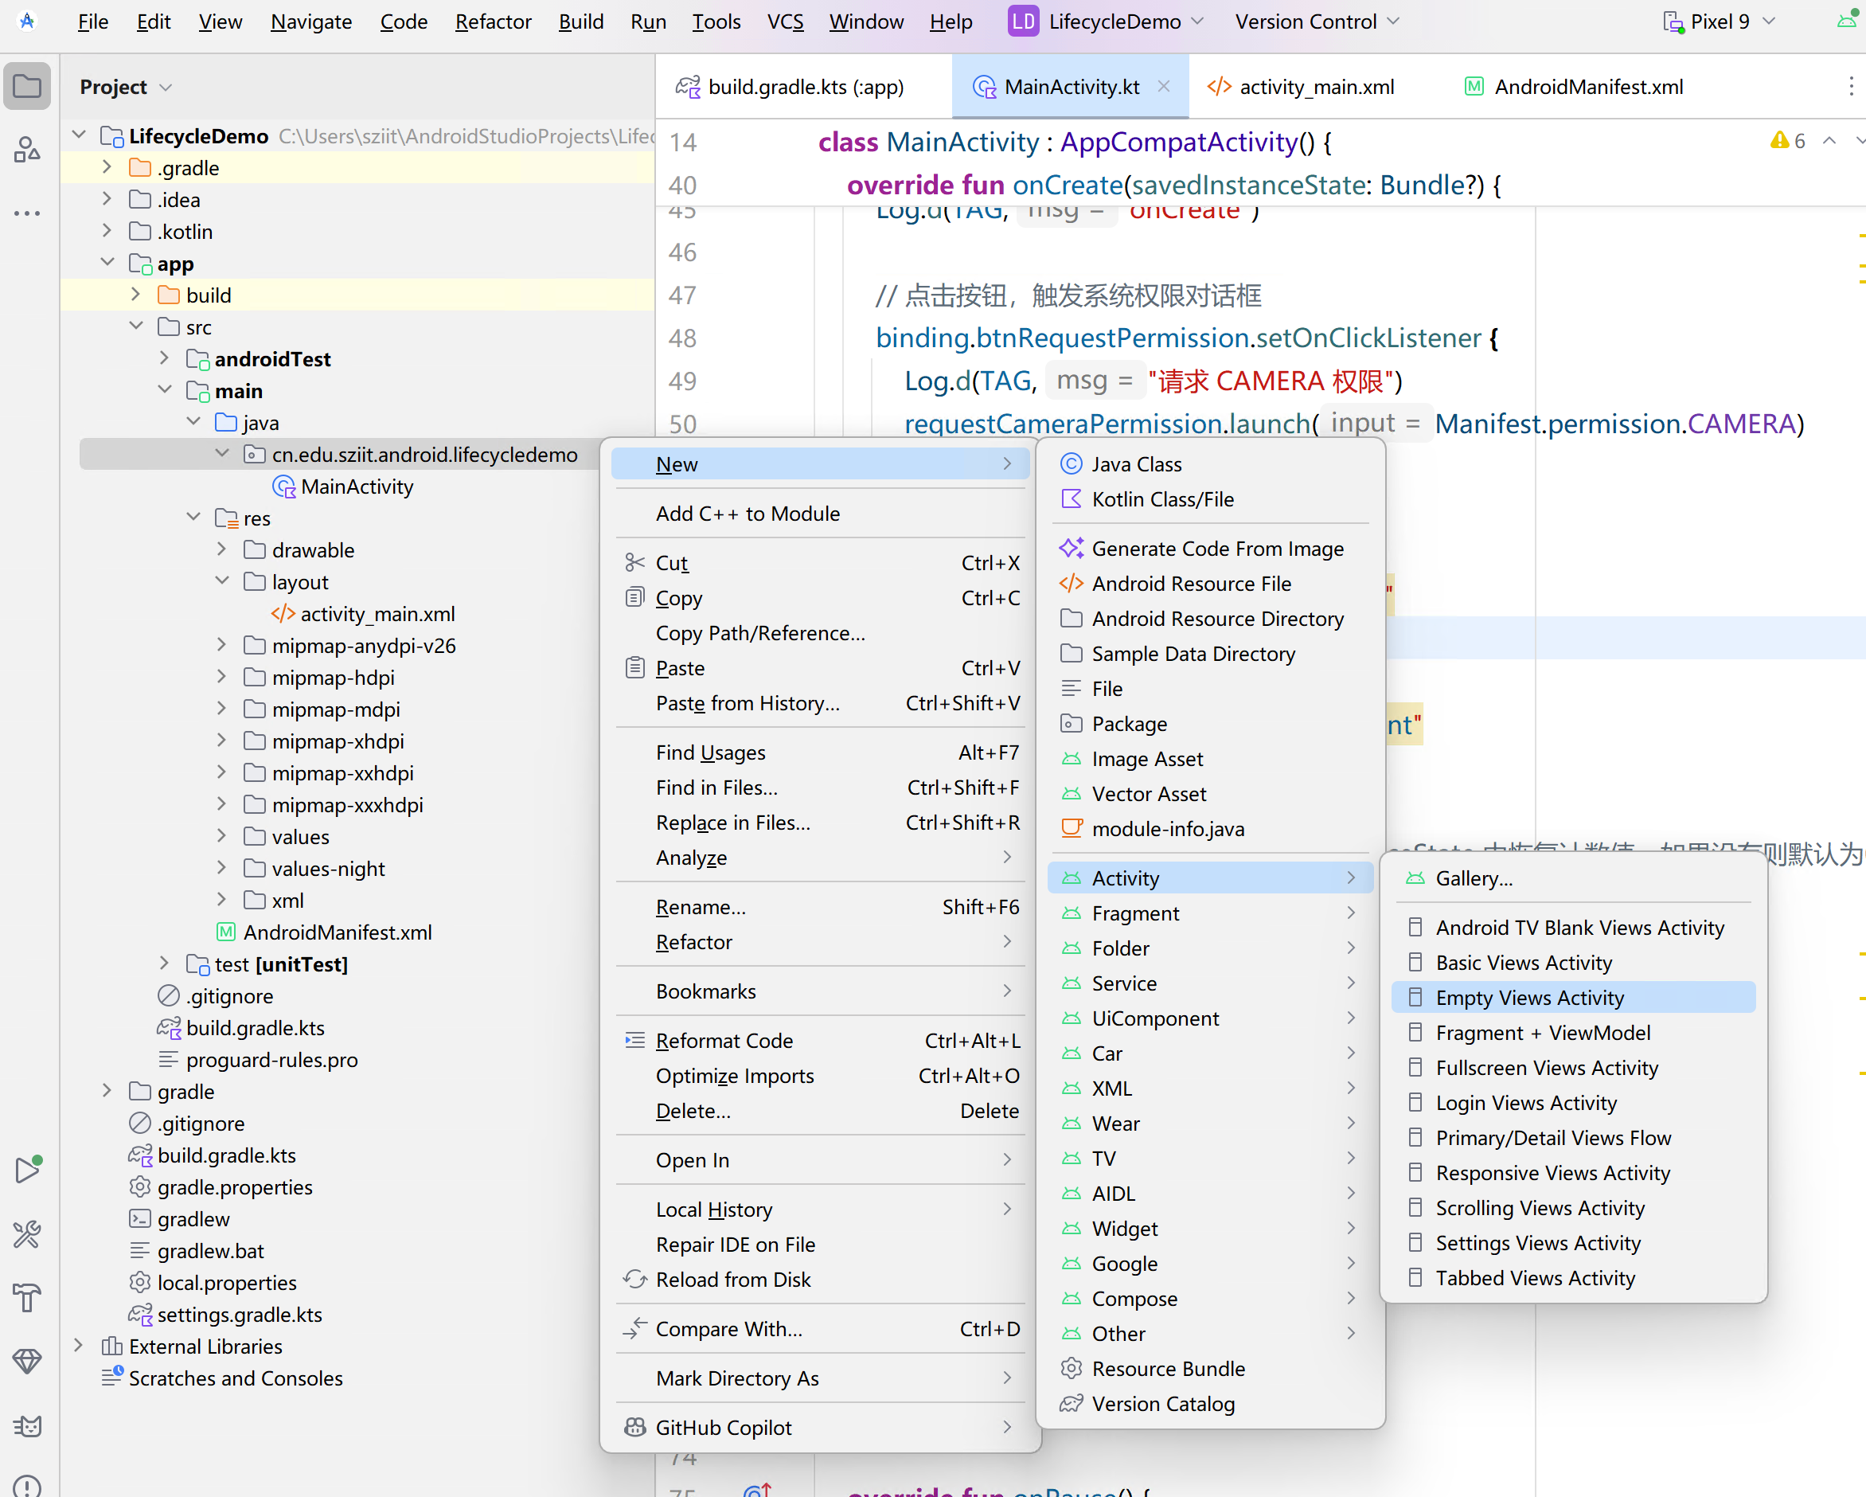
Task: Click the LD project badge icon
Action: [1023, 21]
